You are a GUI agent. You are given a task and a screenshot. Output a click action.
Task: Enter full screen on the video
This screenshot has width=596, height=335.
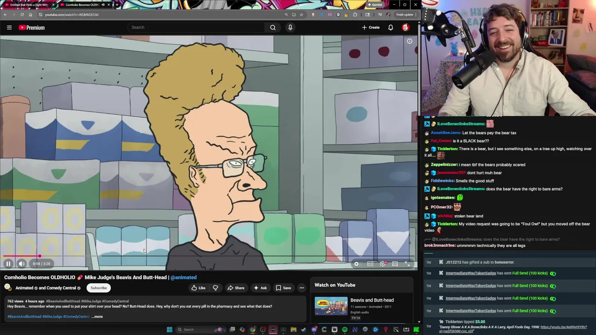point(407,264)
